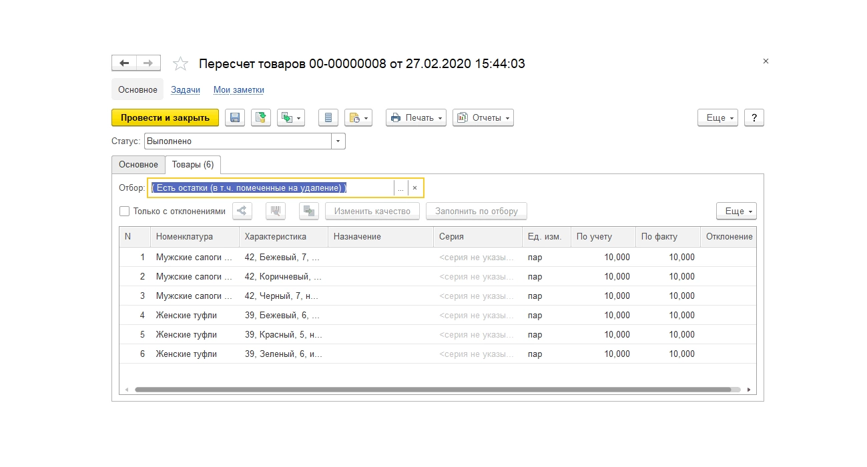Click the N column header
867x467 pixels.
click(x=135, y=237)
